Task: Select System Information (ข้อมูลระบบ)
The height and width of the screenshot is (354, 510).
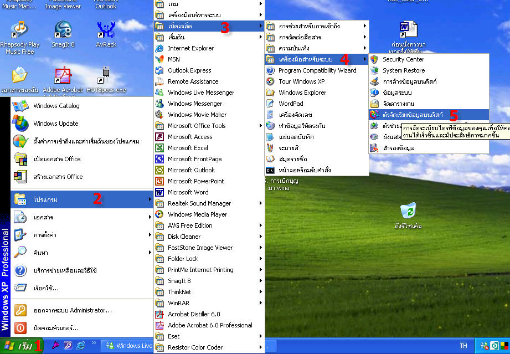Action: click(429, 93)
